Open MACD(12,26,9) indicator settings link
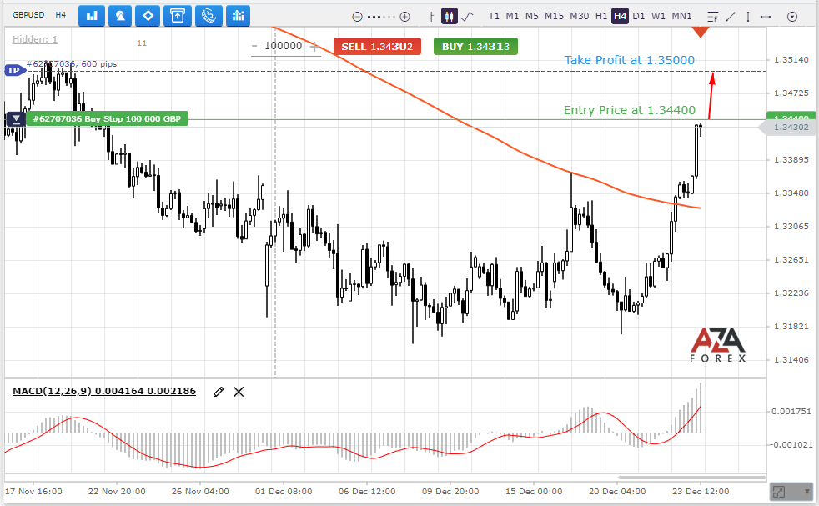Screen dimensions: 819x506 (104, 391)
